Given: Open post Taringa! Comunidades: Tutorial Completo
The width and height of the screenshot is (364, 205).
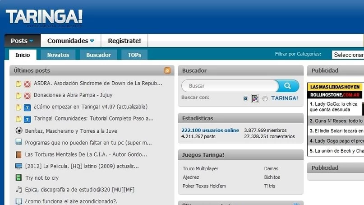Looking at the screenshot, I should (94, 119).
